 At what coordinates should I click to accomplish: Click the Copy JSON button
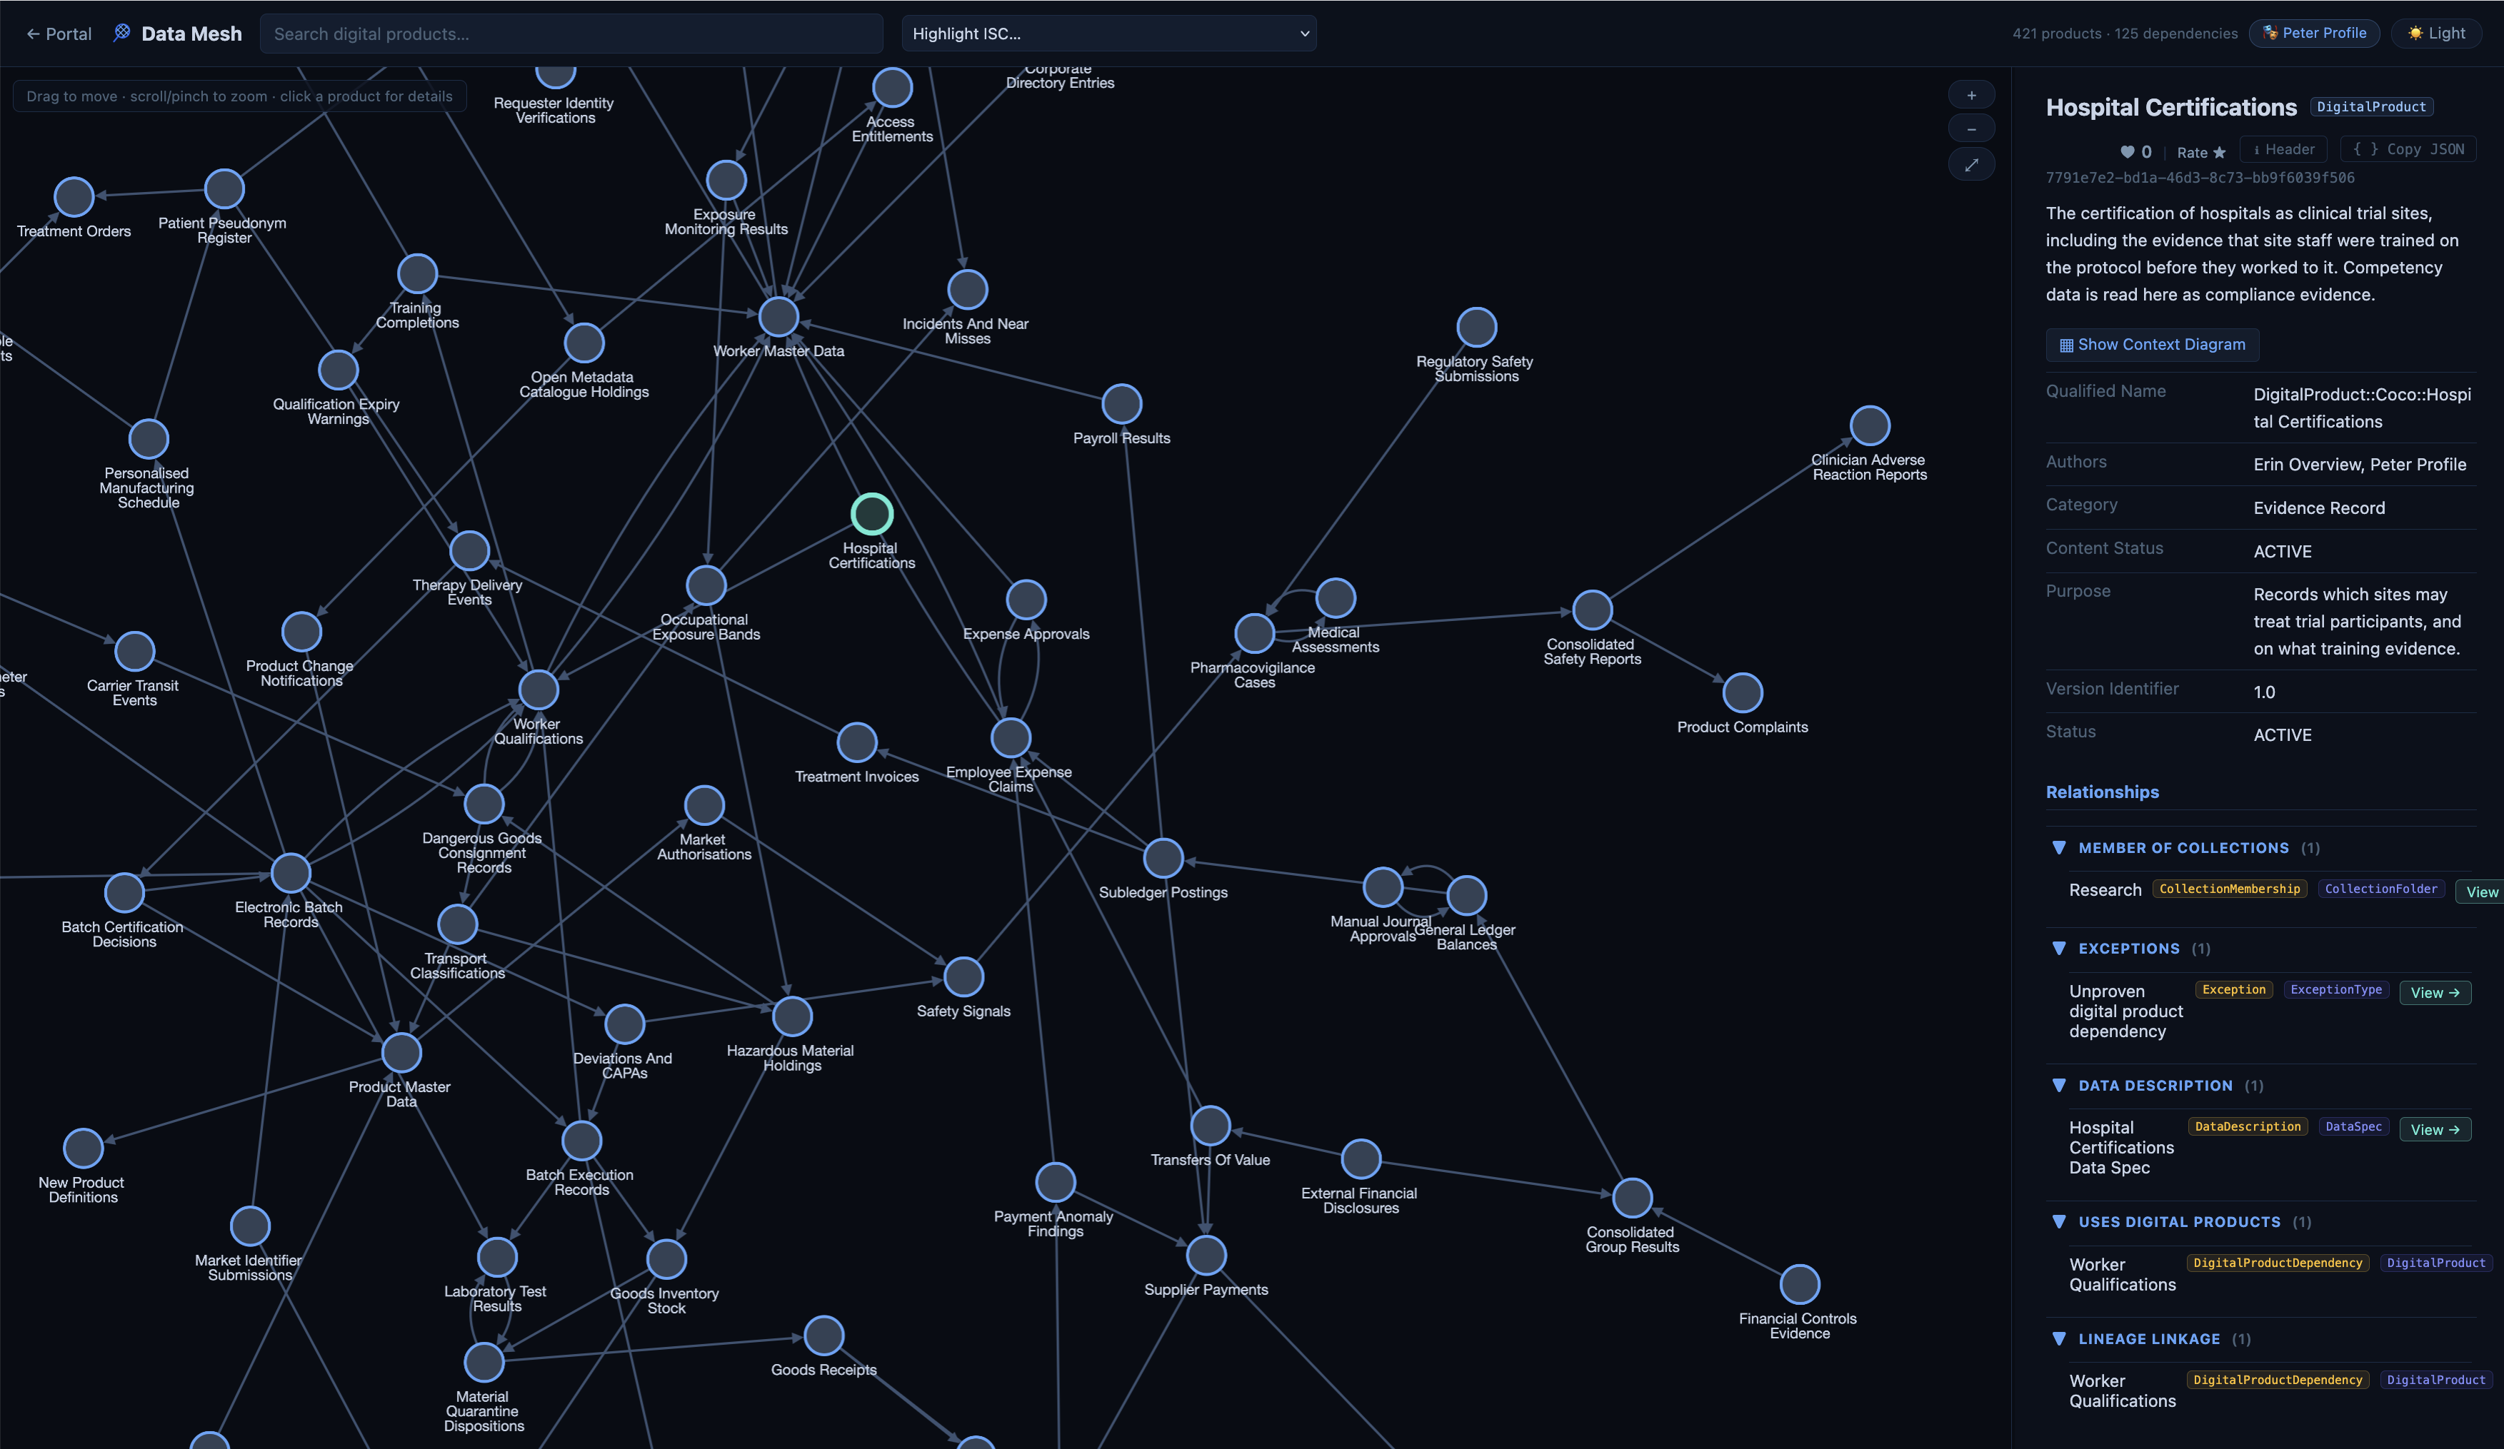2408,149
